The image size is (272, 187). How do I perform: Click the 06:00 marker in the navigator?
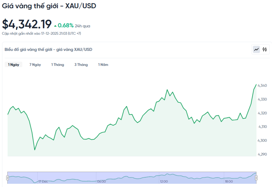[x=101, y=182]
